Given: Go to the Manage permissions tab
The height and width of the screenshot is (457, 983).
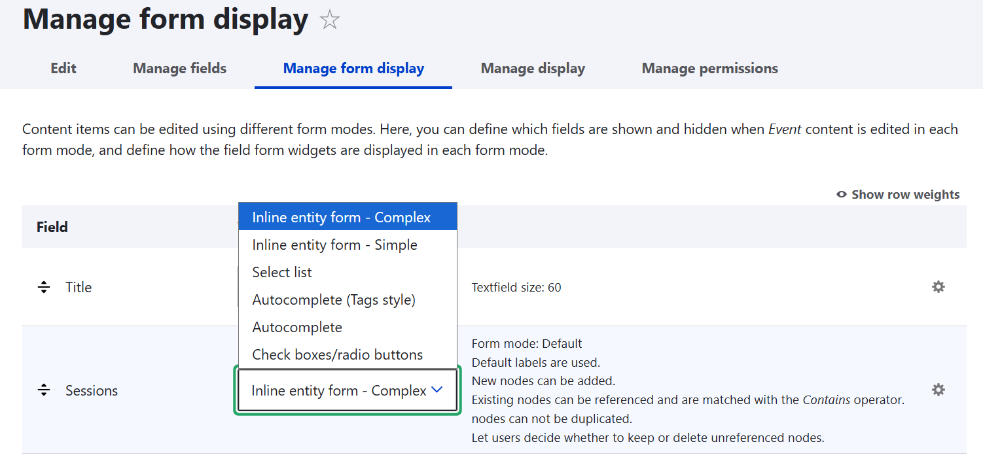Looking at the screenshot, I should [709, 68].
